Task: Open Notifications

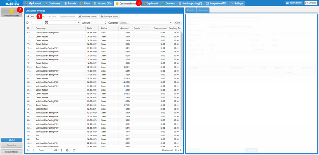Action: pyautogui.click(x=294, y=3)
